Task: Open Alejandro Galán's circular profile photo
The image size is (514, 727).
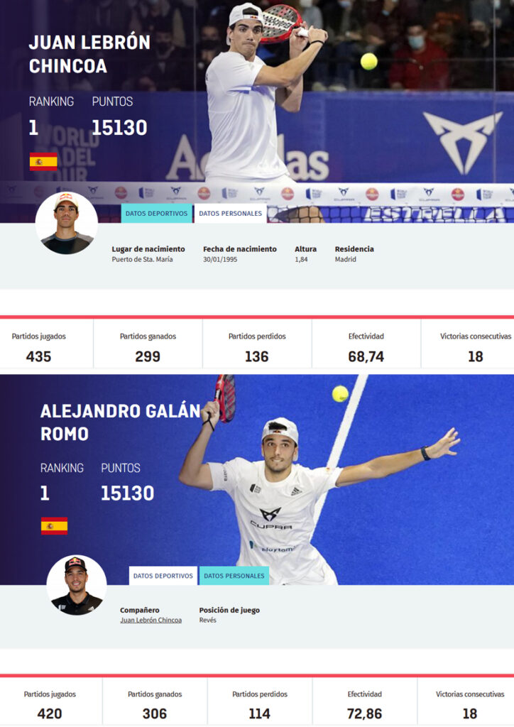Action: pos(77,586)
